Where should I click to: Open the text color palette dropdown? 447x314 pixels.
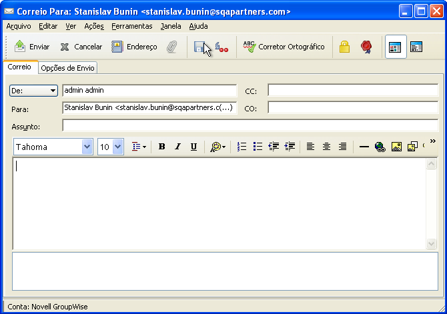217,147
